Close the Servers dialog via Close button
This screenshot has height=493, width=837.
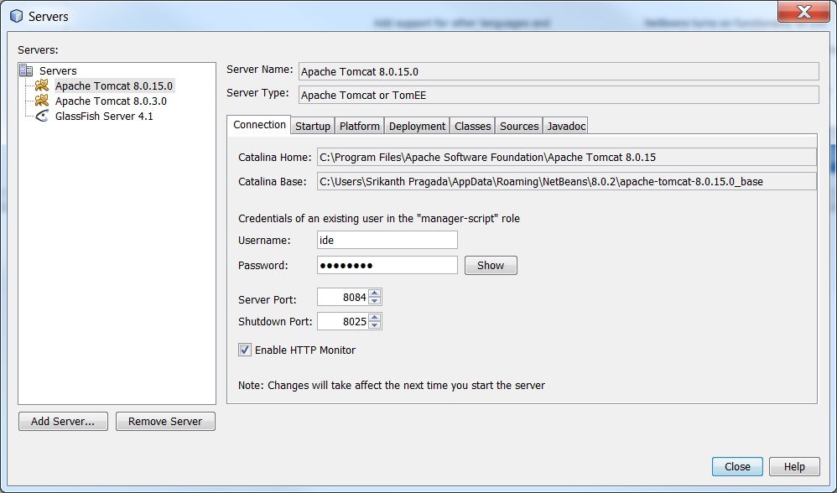(737, 466)
